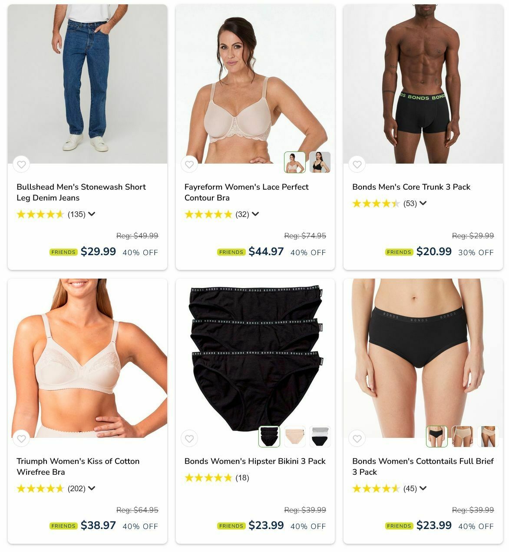Select black color swatch on Fayreform bra

(320, 162)
